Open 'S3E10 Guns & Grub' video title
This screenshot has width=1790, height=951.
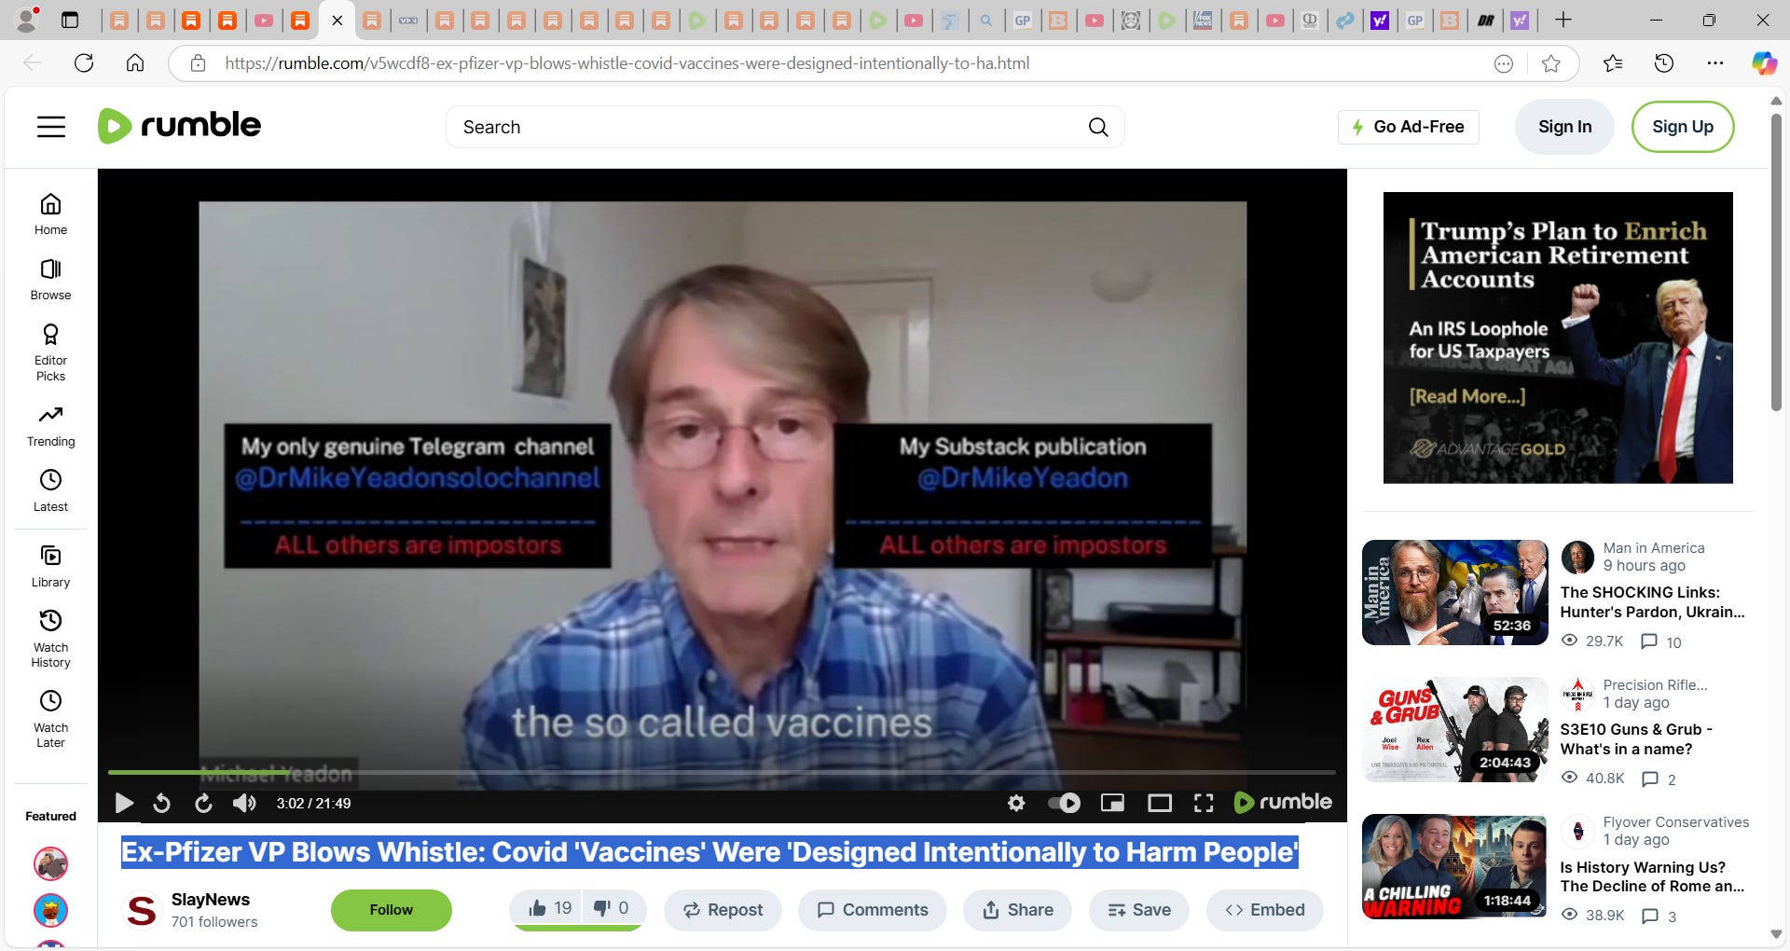tap(1636, 739)
